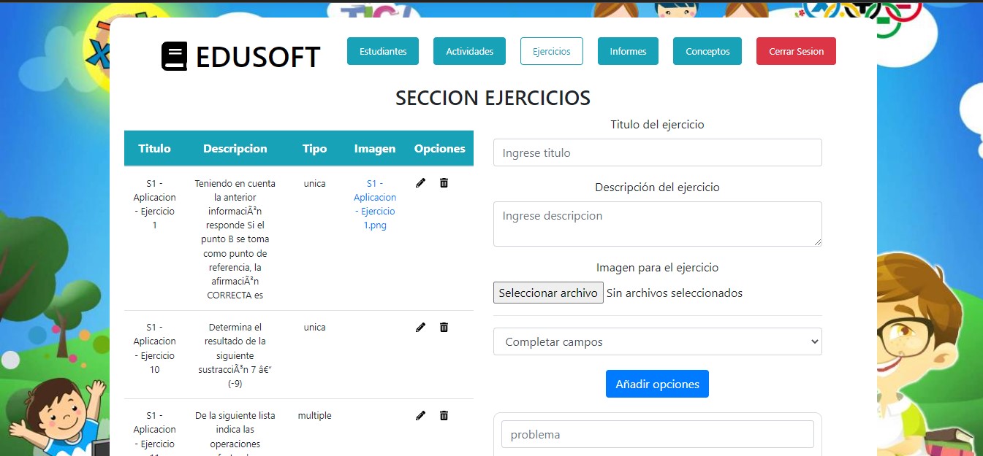Click Seleccionar archivo to choose an image
The image size is (983, 456).
[x=548, y=293]
